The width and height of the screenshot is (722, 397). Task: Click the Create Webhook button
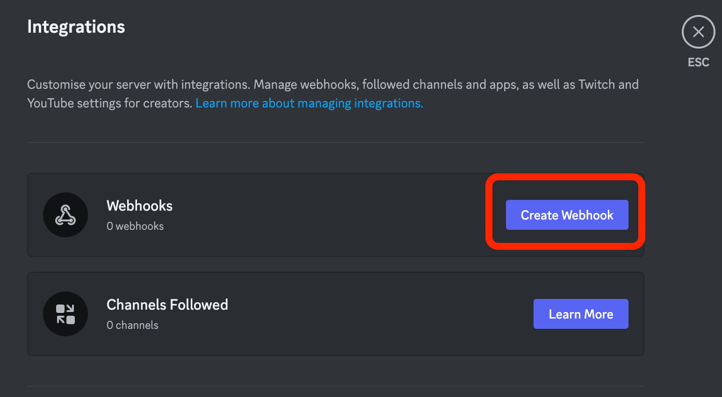point(567,215)
